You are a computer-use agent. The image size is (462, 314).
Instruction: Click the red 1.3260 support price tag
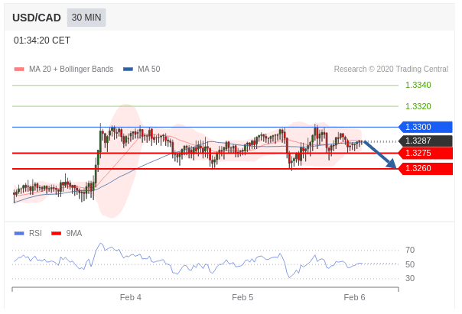pyautogui.click(x=425, y=169)
